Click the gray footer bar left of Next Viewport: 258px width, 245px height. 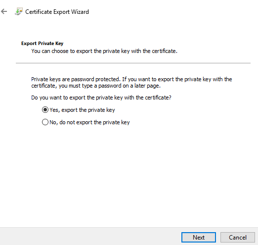90,236
